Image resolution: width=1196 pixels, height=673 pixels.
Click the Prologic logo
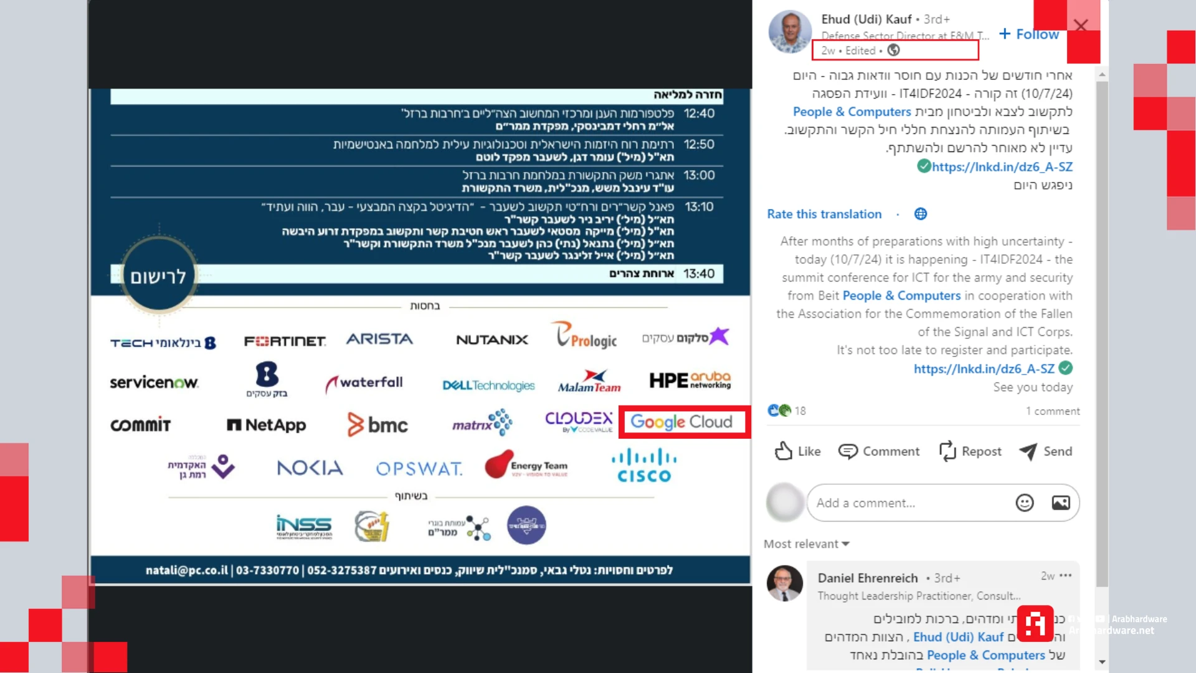tap(584, 335)
